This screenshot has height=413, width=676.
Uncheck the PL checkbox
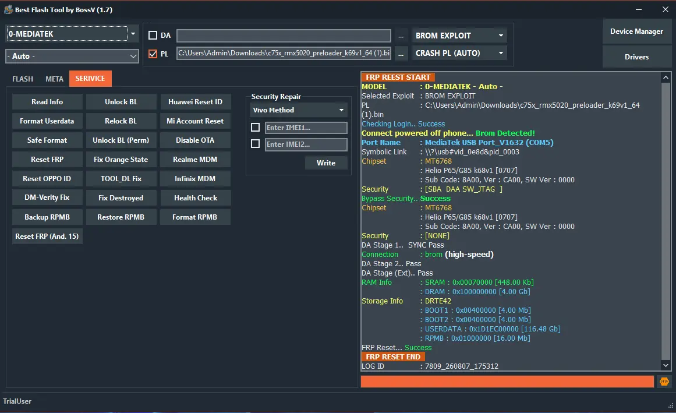click(153, 54)
